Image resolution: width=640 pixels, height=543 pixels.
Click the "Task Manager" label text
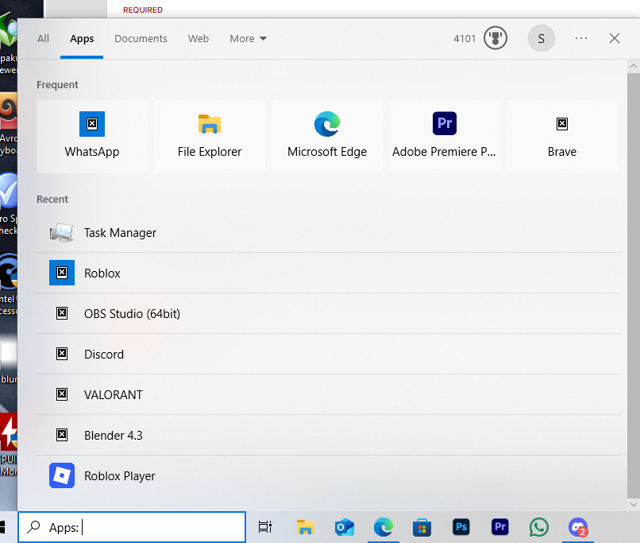pyautogui.click(x=120, y=232)
